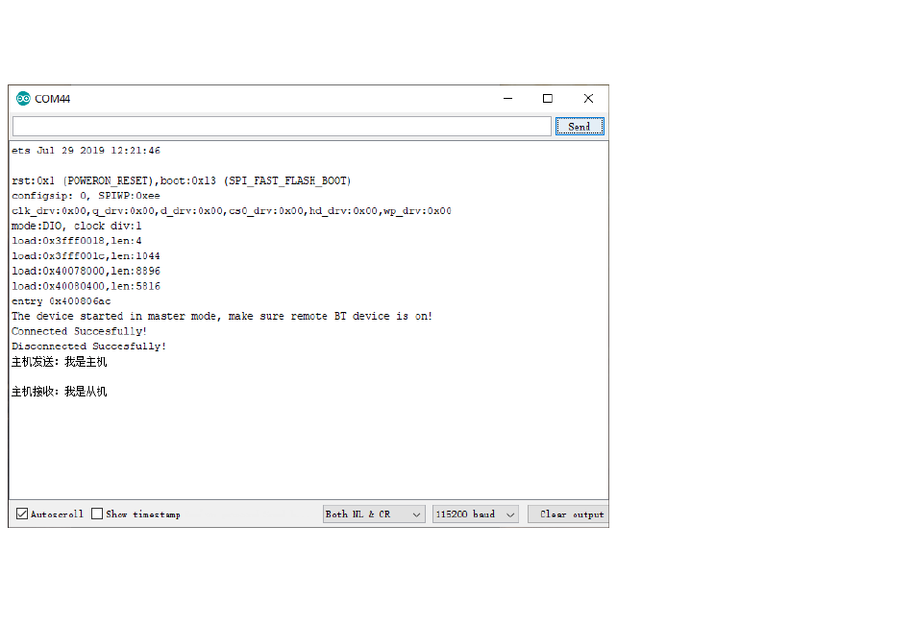Click the 'load:0x40078000,len:8896' line
Viewport: 913px width, 622px height.
coord(86,271)
